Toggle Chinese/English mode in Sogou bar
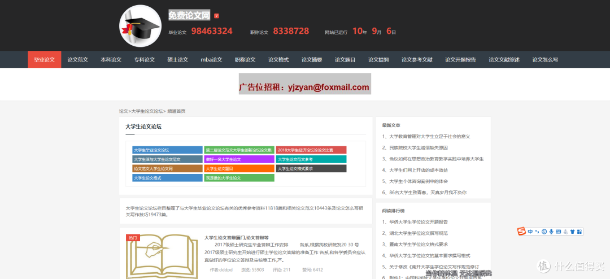 pyautogui.click(x=530, y=232)
